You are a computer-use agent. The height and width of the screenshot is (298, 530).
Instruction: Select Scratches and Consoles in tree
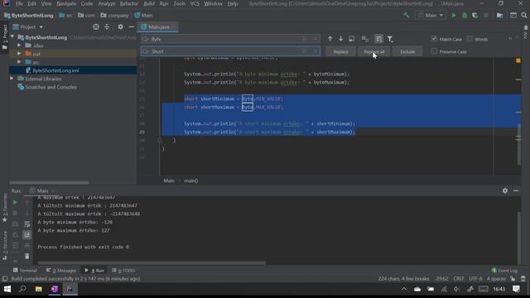51,87
